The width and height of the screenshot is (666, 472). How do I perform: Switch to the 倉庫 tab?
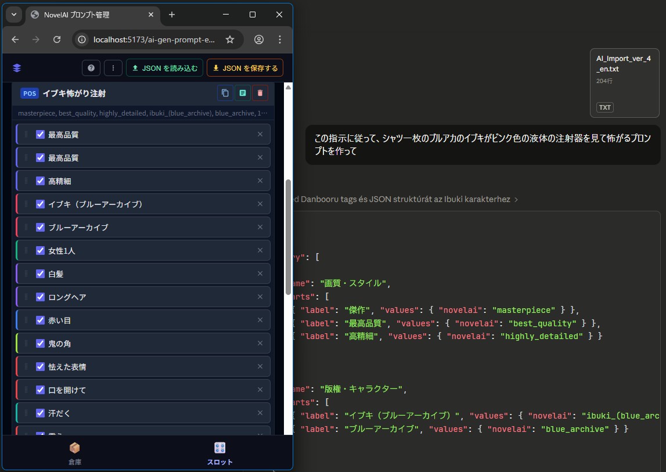click(x=75, y=453)
